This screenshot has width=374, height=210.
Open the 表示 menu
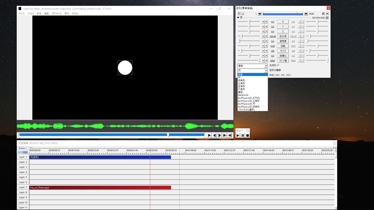click(x=67, y=14)
